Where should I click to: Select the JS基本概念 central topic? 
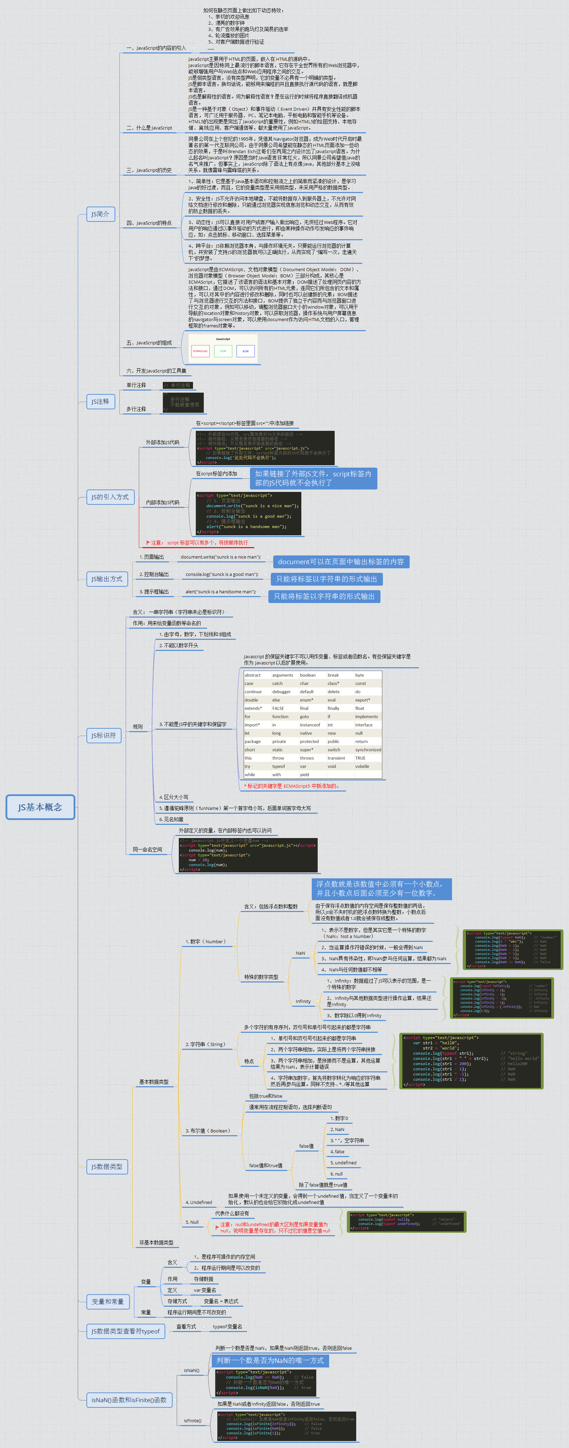tap(41, 807)
